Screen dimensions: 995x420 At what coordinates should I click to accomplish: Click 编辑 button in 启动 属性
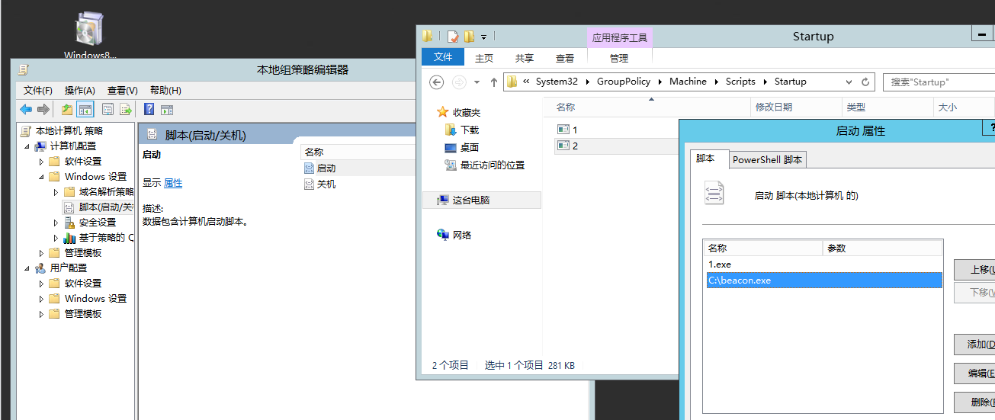974,374
